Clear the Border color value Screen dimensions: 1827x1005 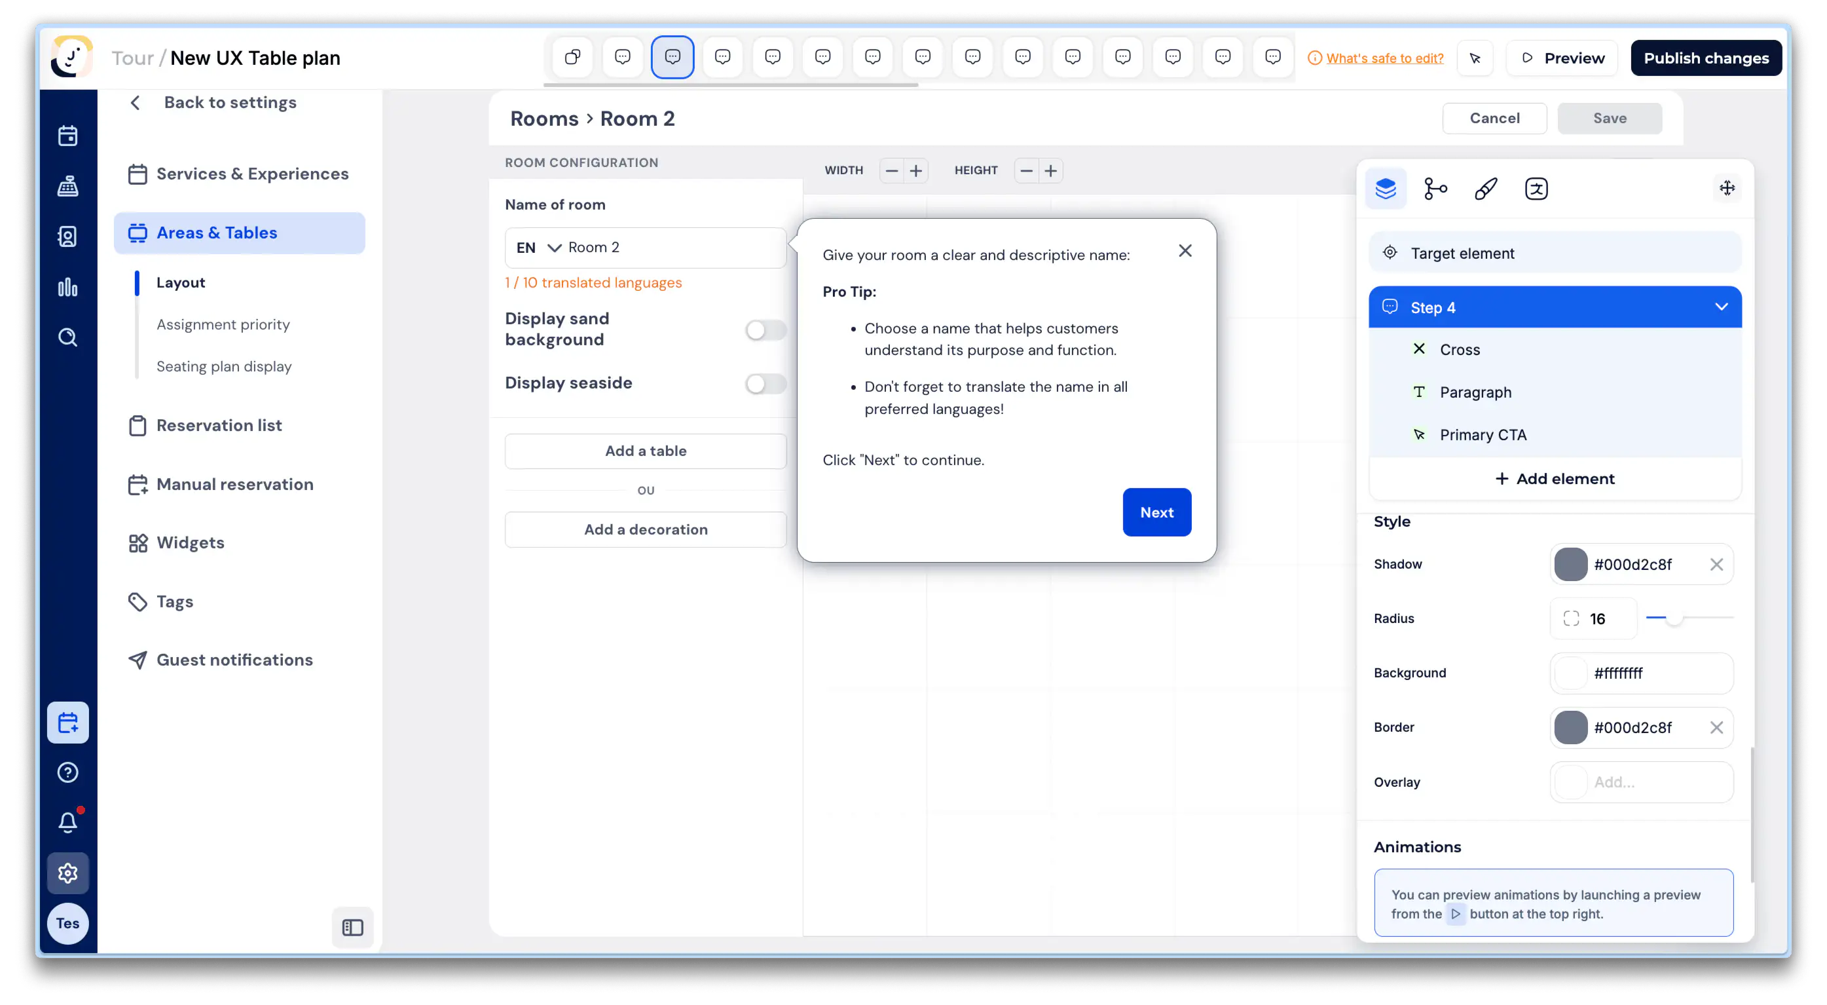(x=1716, y=727)
